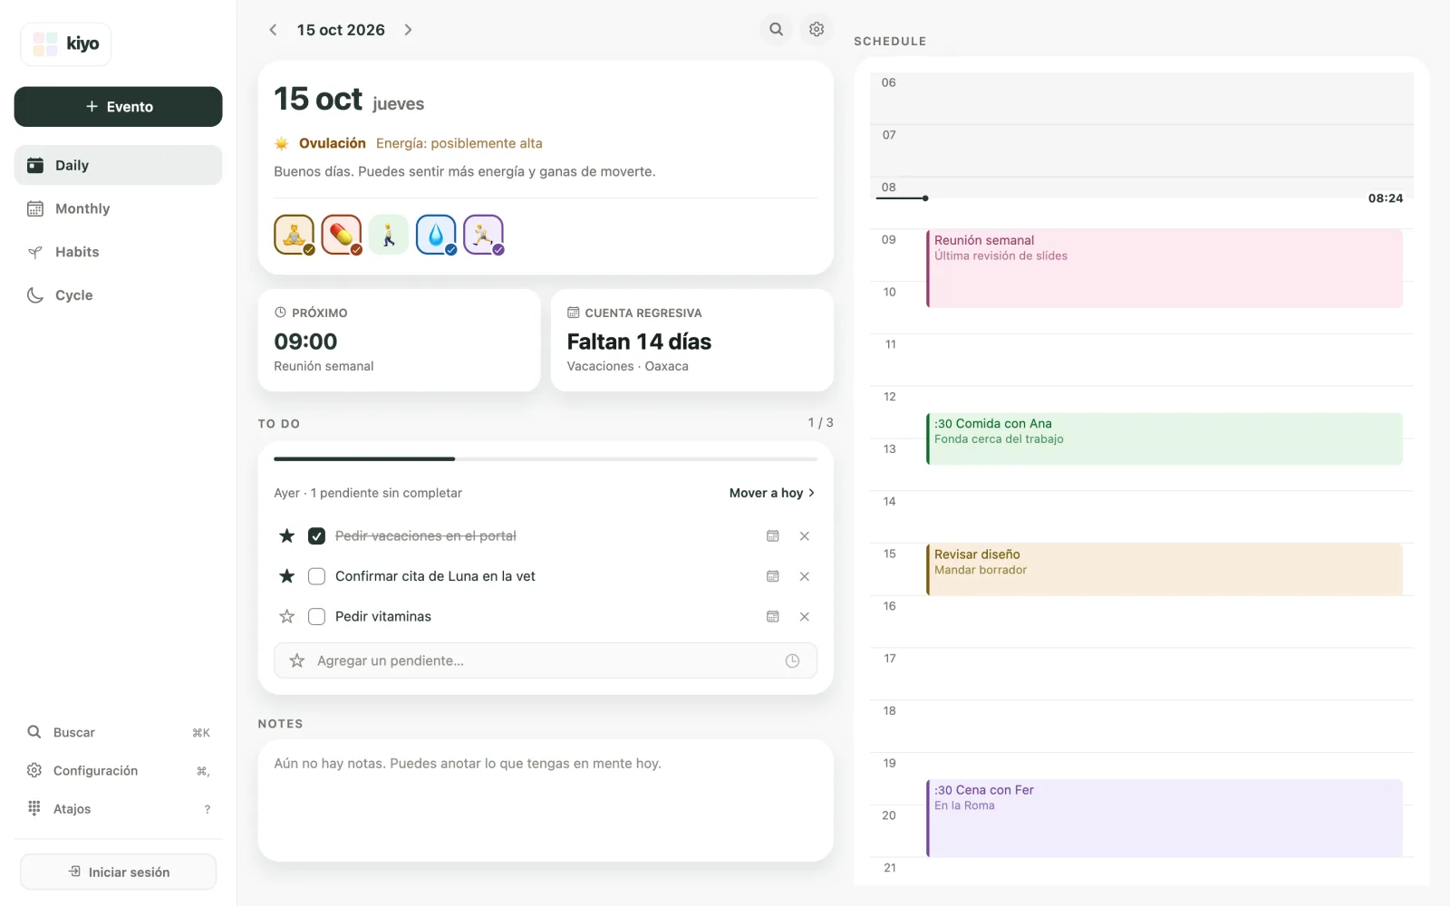Remove 'Confirmar cita de Luna en la vet' task

(x=805, y=576)
